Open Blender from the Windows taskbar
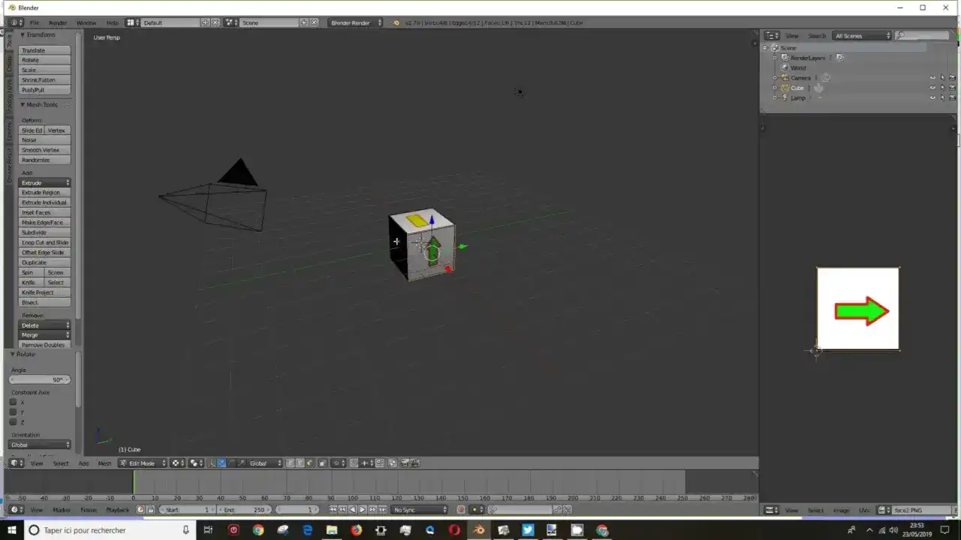The width and height of the screenshot is (961, 540). pyautogui.click(x=477, y=530)
